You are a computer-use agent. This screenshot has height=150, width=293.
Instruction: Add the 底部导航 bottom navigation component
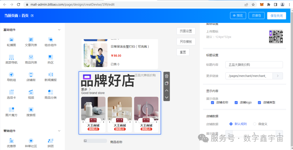pyautogui.click(x=11, y=60)
